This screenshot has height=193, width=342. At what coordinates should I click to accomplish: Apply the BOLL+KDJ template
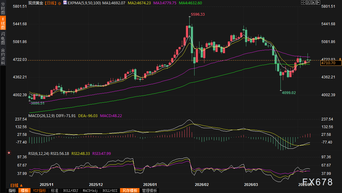pyautogui.click(x=71, y=191)
